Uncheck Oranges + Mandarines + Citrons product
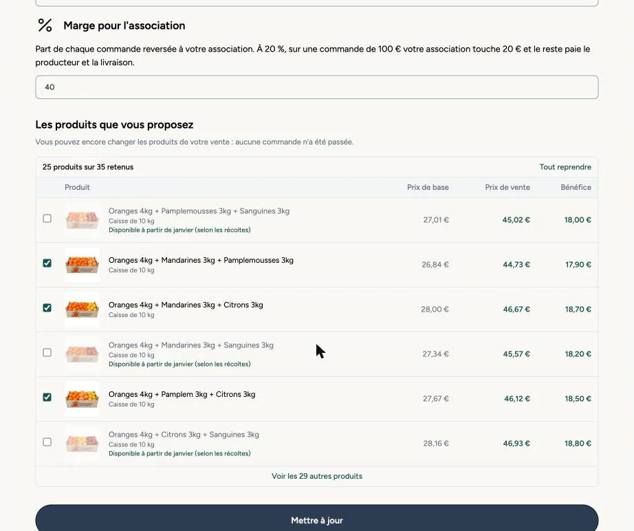This screenshot has height=531, width=634. pos(47,307)
